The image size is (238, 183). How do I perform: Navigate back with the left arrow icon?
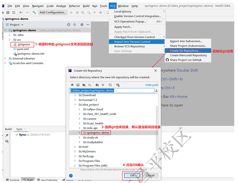(21, 13)
